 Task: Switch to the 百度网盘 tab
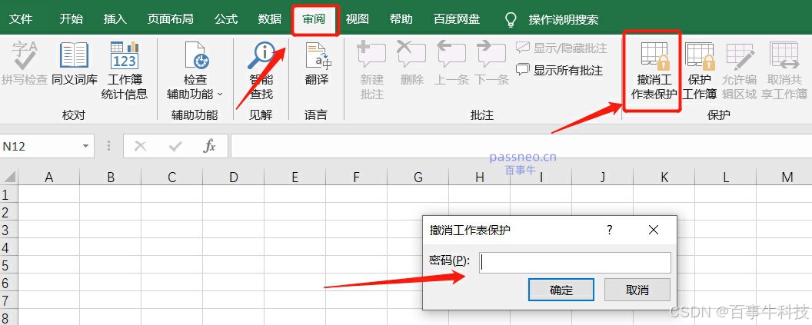tap(457, 19)
